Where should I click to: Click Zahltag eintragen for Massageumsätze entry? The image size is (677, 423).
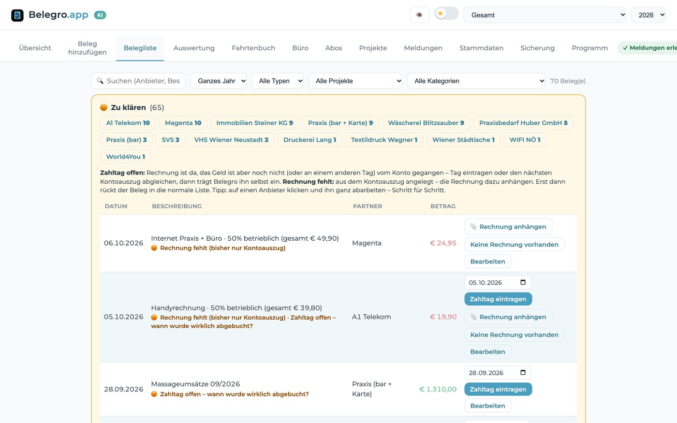(498, 389)
